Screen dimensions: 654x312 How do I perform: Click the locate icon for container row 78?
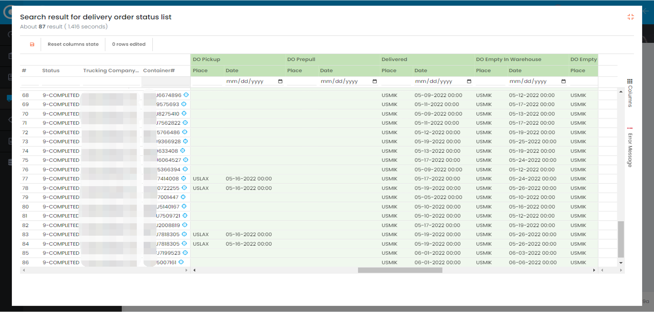pos(184,188)
